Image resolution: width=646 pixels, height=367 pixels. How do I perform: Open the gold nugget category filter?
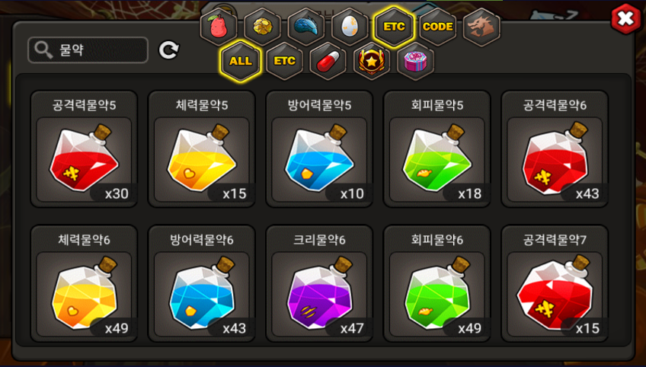click(x=262, y=27)
